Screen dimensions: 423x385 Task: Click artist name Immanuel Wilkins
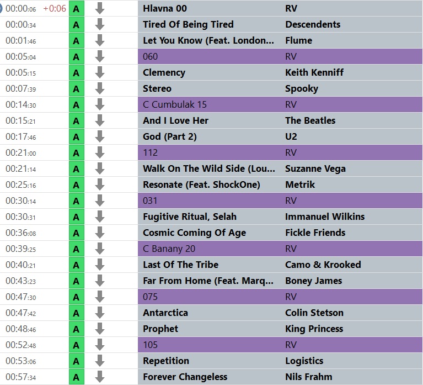[x=325, y=217]
